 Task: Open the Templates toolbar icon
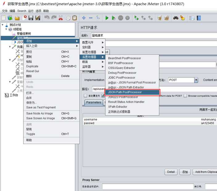(x=10, y=18)
